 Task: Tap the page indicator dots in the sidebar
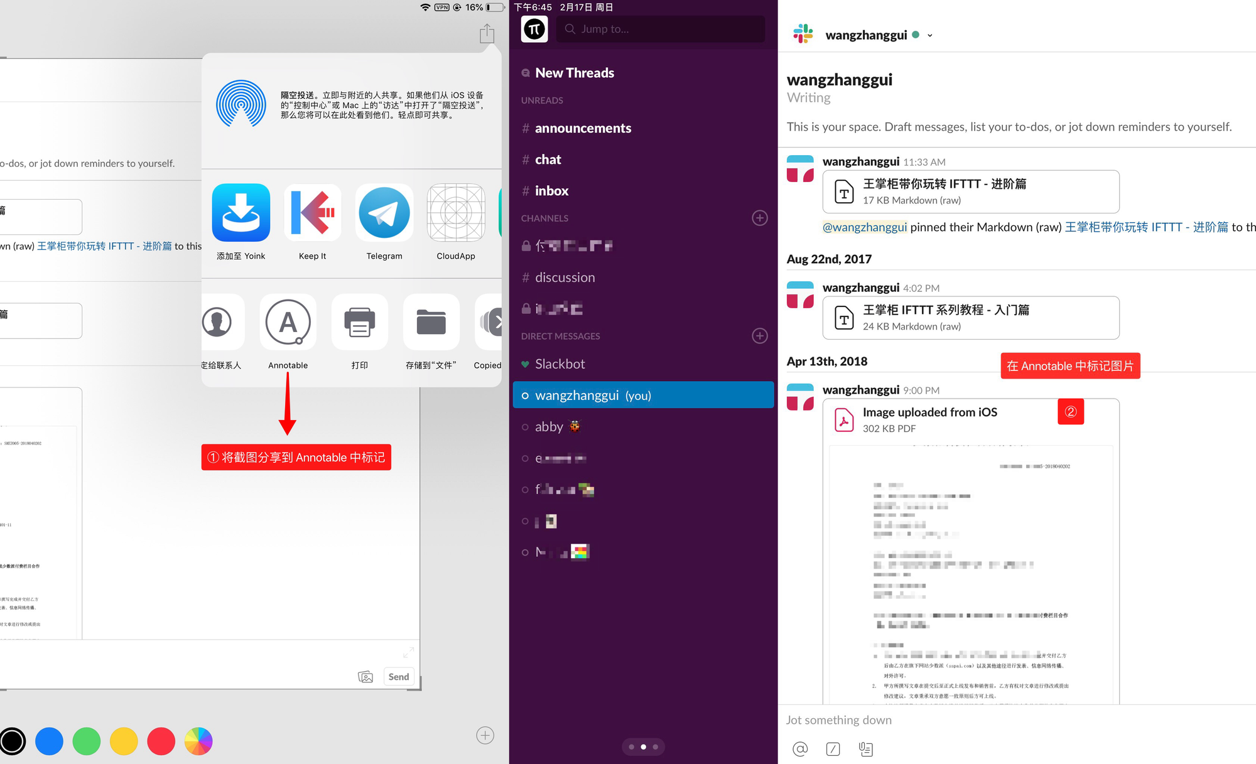coord(643,747)
